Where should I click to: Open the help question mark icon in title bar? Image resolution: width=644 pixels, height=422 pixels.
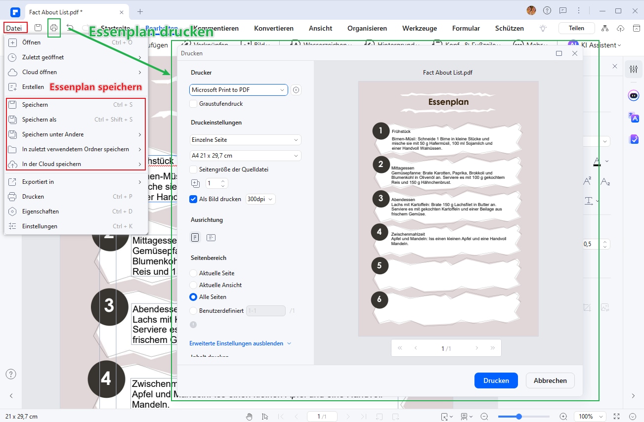(x=547, y=10)
